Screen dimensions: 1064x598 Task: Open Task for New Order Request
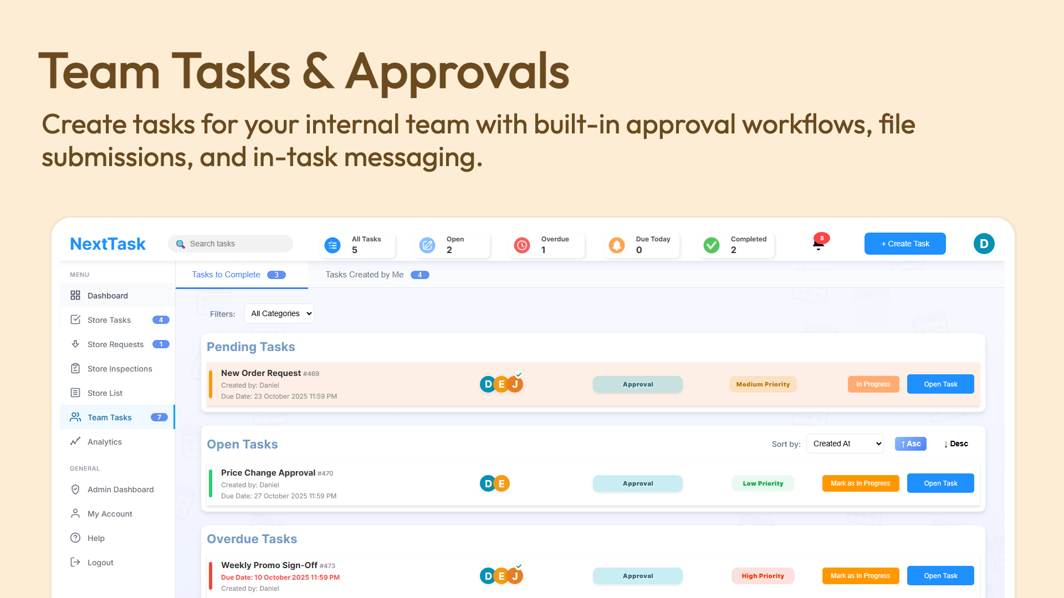(x=940, y=384)
